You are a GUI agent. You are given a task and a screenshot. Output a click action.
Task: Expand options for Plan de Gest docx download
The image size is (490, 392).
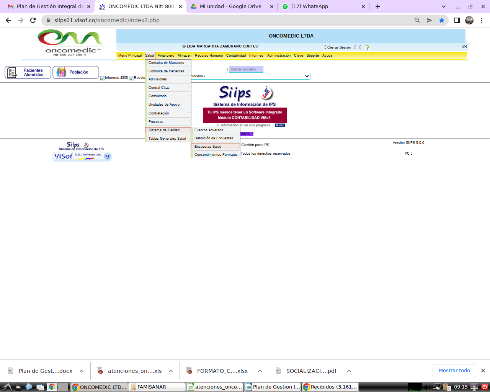(82, 371)
